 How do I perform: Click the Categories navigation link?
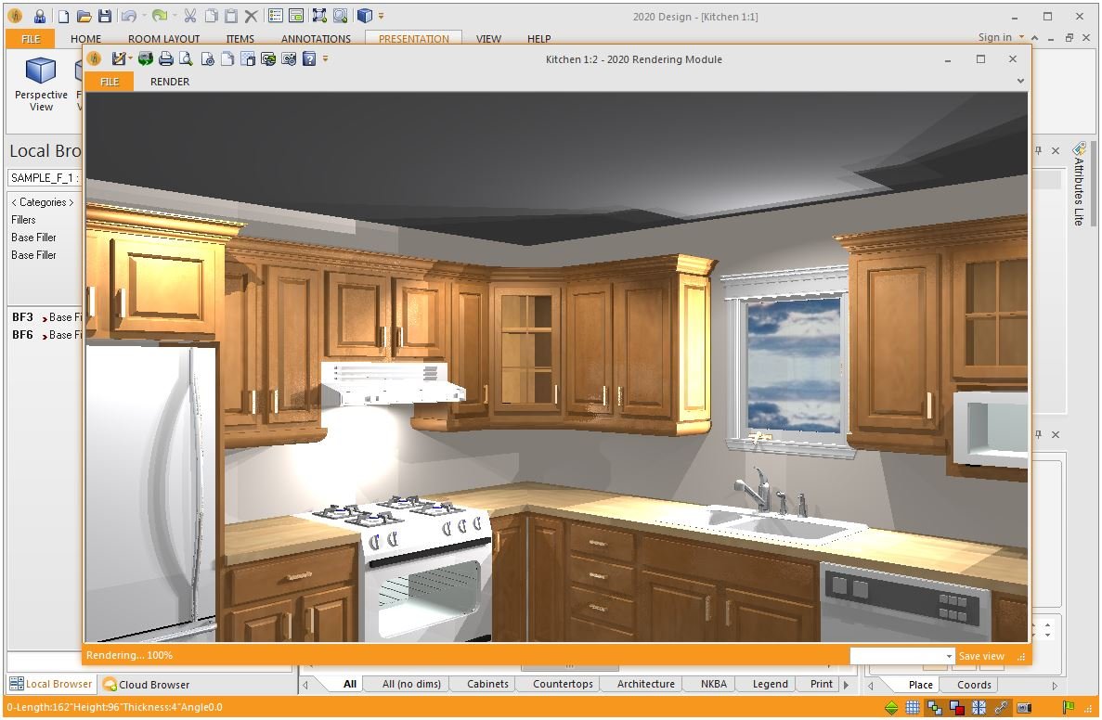[42, 202]
